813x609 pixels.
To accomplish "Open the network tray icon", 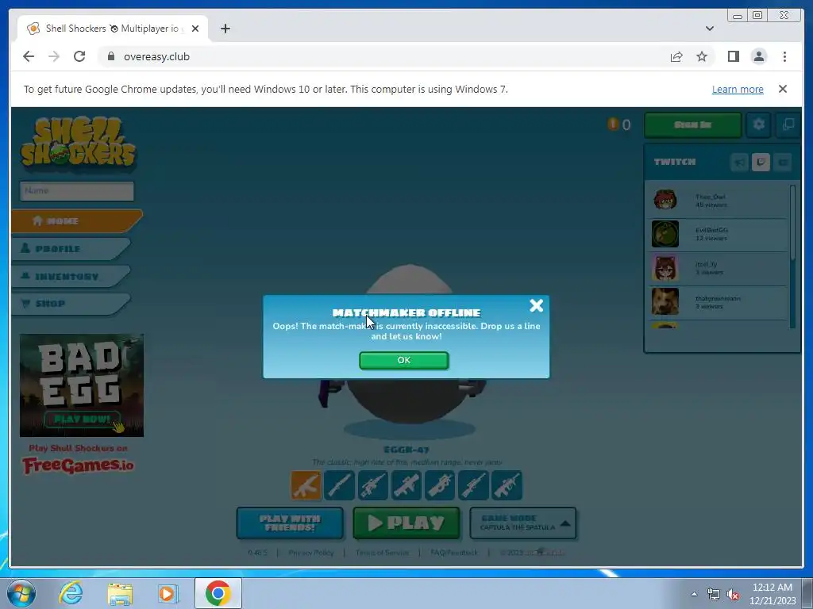I will (714, 595).
